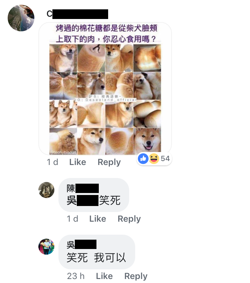
Task: Reply to the 笑死 我可以 comment
Action: pyautogui.click(x=136, y=276)
